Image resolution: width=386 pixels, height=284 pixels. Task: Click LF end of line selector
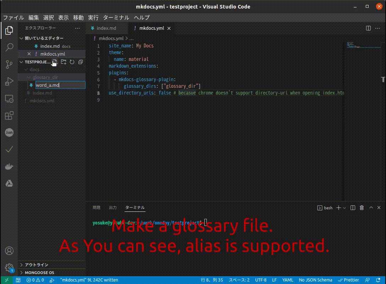[x=274, y=280]
